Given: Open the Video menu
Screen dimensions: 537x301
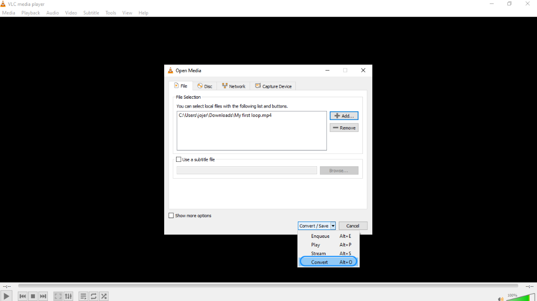Looking at the screenshot, I should (71, 13).
